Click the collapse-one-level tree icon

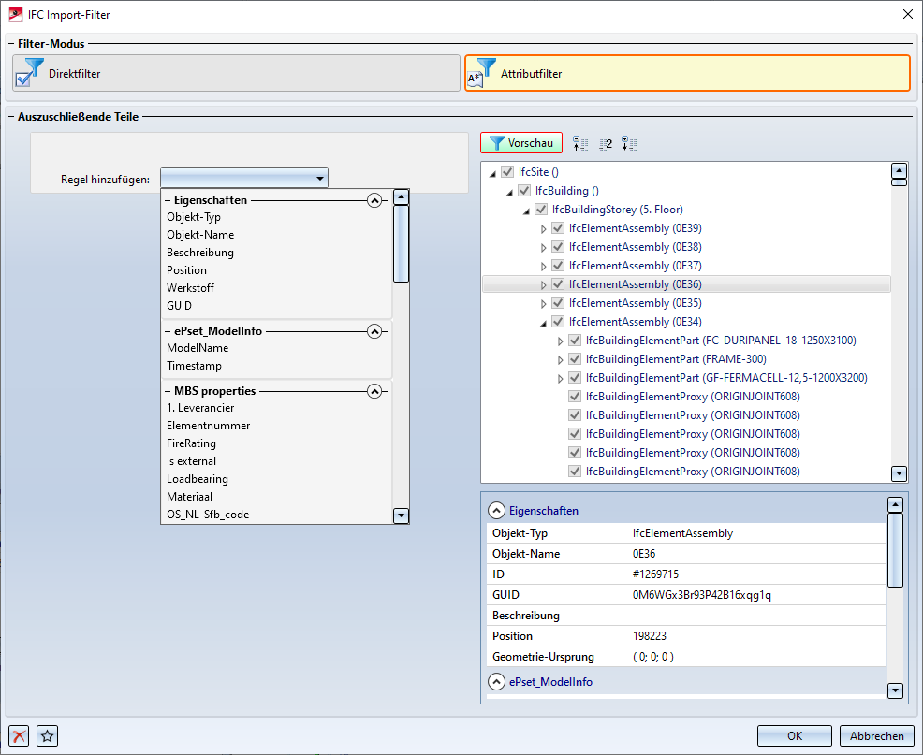pyautogui.click(x=580, y=143)
